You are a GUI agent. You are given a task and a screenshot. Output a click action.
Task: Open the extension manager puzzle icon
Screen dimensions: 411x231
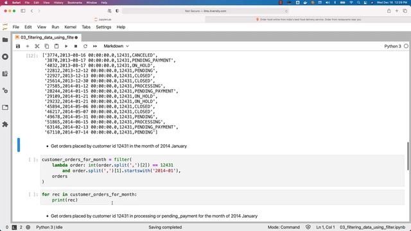5,124
